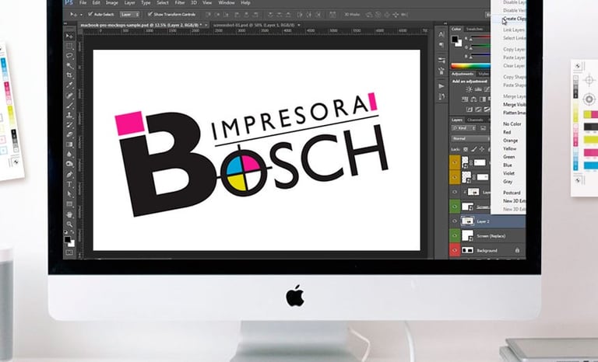Select the History Brush tool
The height and width of the screenshot is (362, 598).
(69, 125)
